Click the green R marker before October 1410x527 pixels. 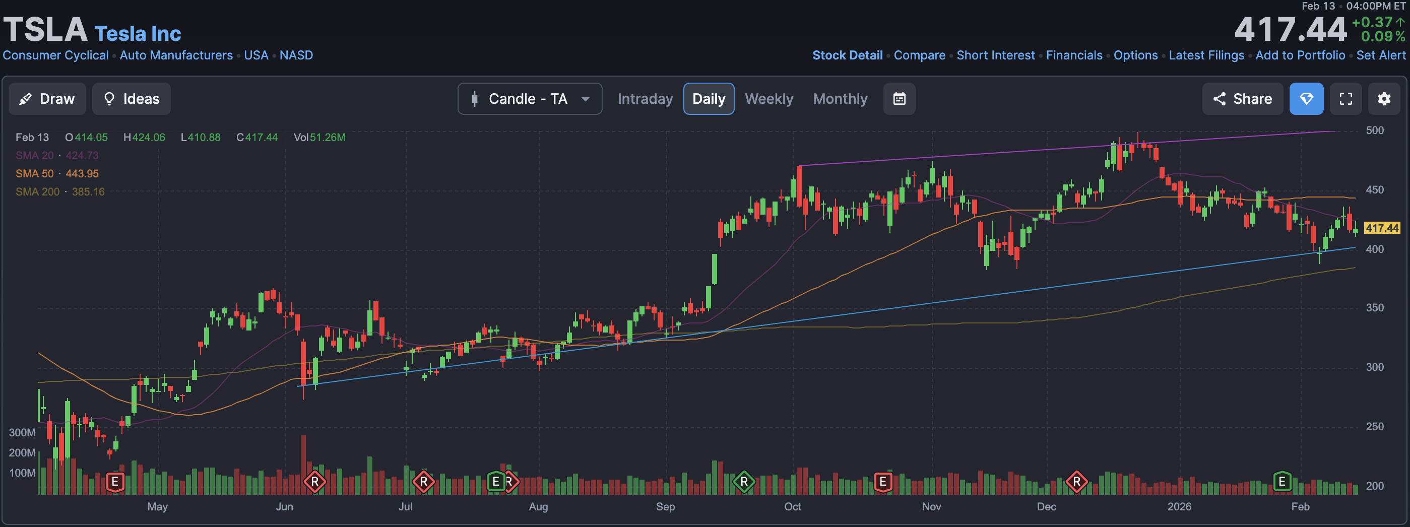point(744,482)
